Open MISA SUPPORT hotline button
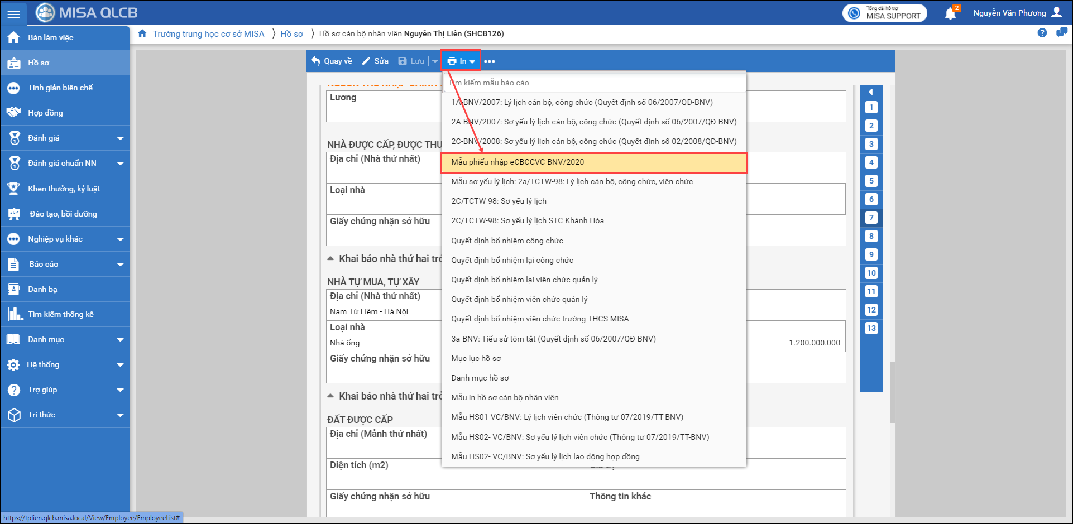The height and width of the screenshot is (524, 1073). click(884, 13)
